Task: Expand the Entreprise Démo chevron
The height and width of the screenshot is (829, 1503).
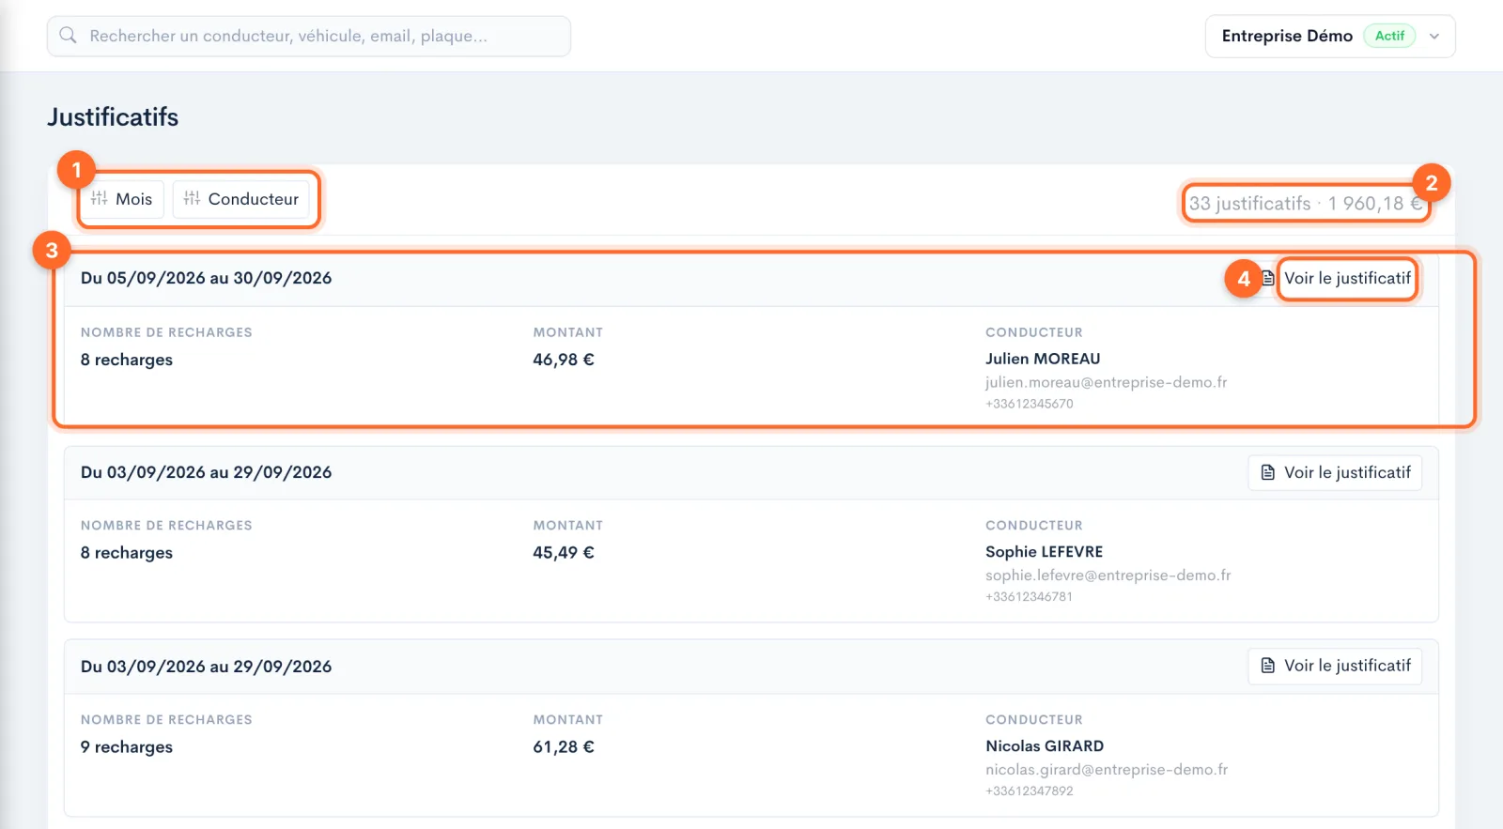Action: (x=1434, y=37)
